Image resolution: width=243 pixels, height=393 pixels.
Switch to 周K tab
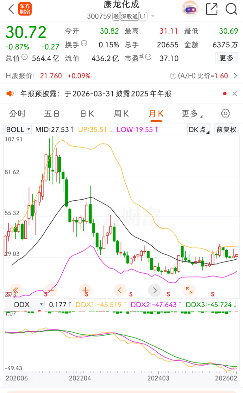[x=121, y=114]
